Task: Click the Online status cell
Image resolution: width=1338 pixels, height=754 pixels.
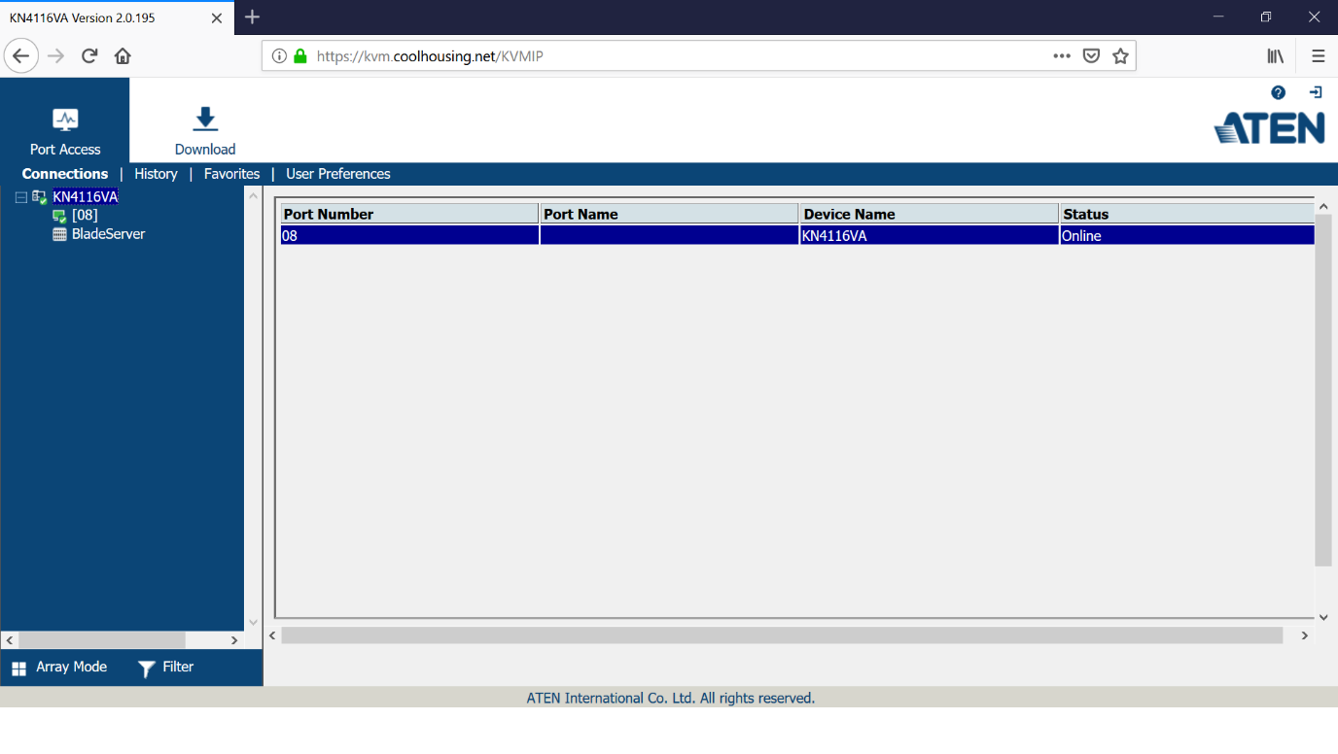Action: tap(1187, 235)
